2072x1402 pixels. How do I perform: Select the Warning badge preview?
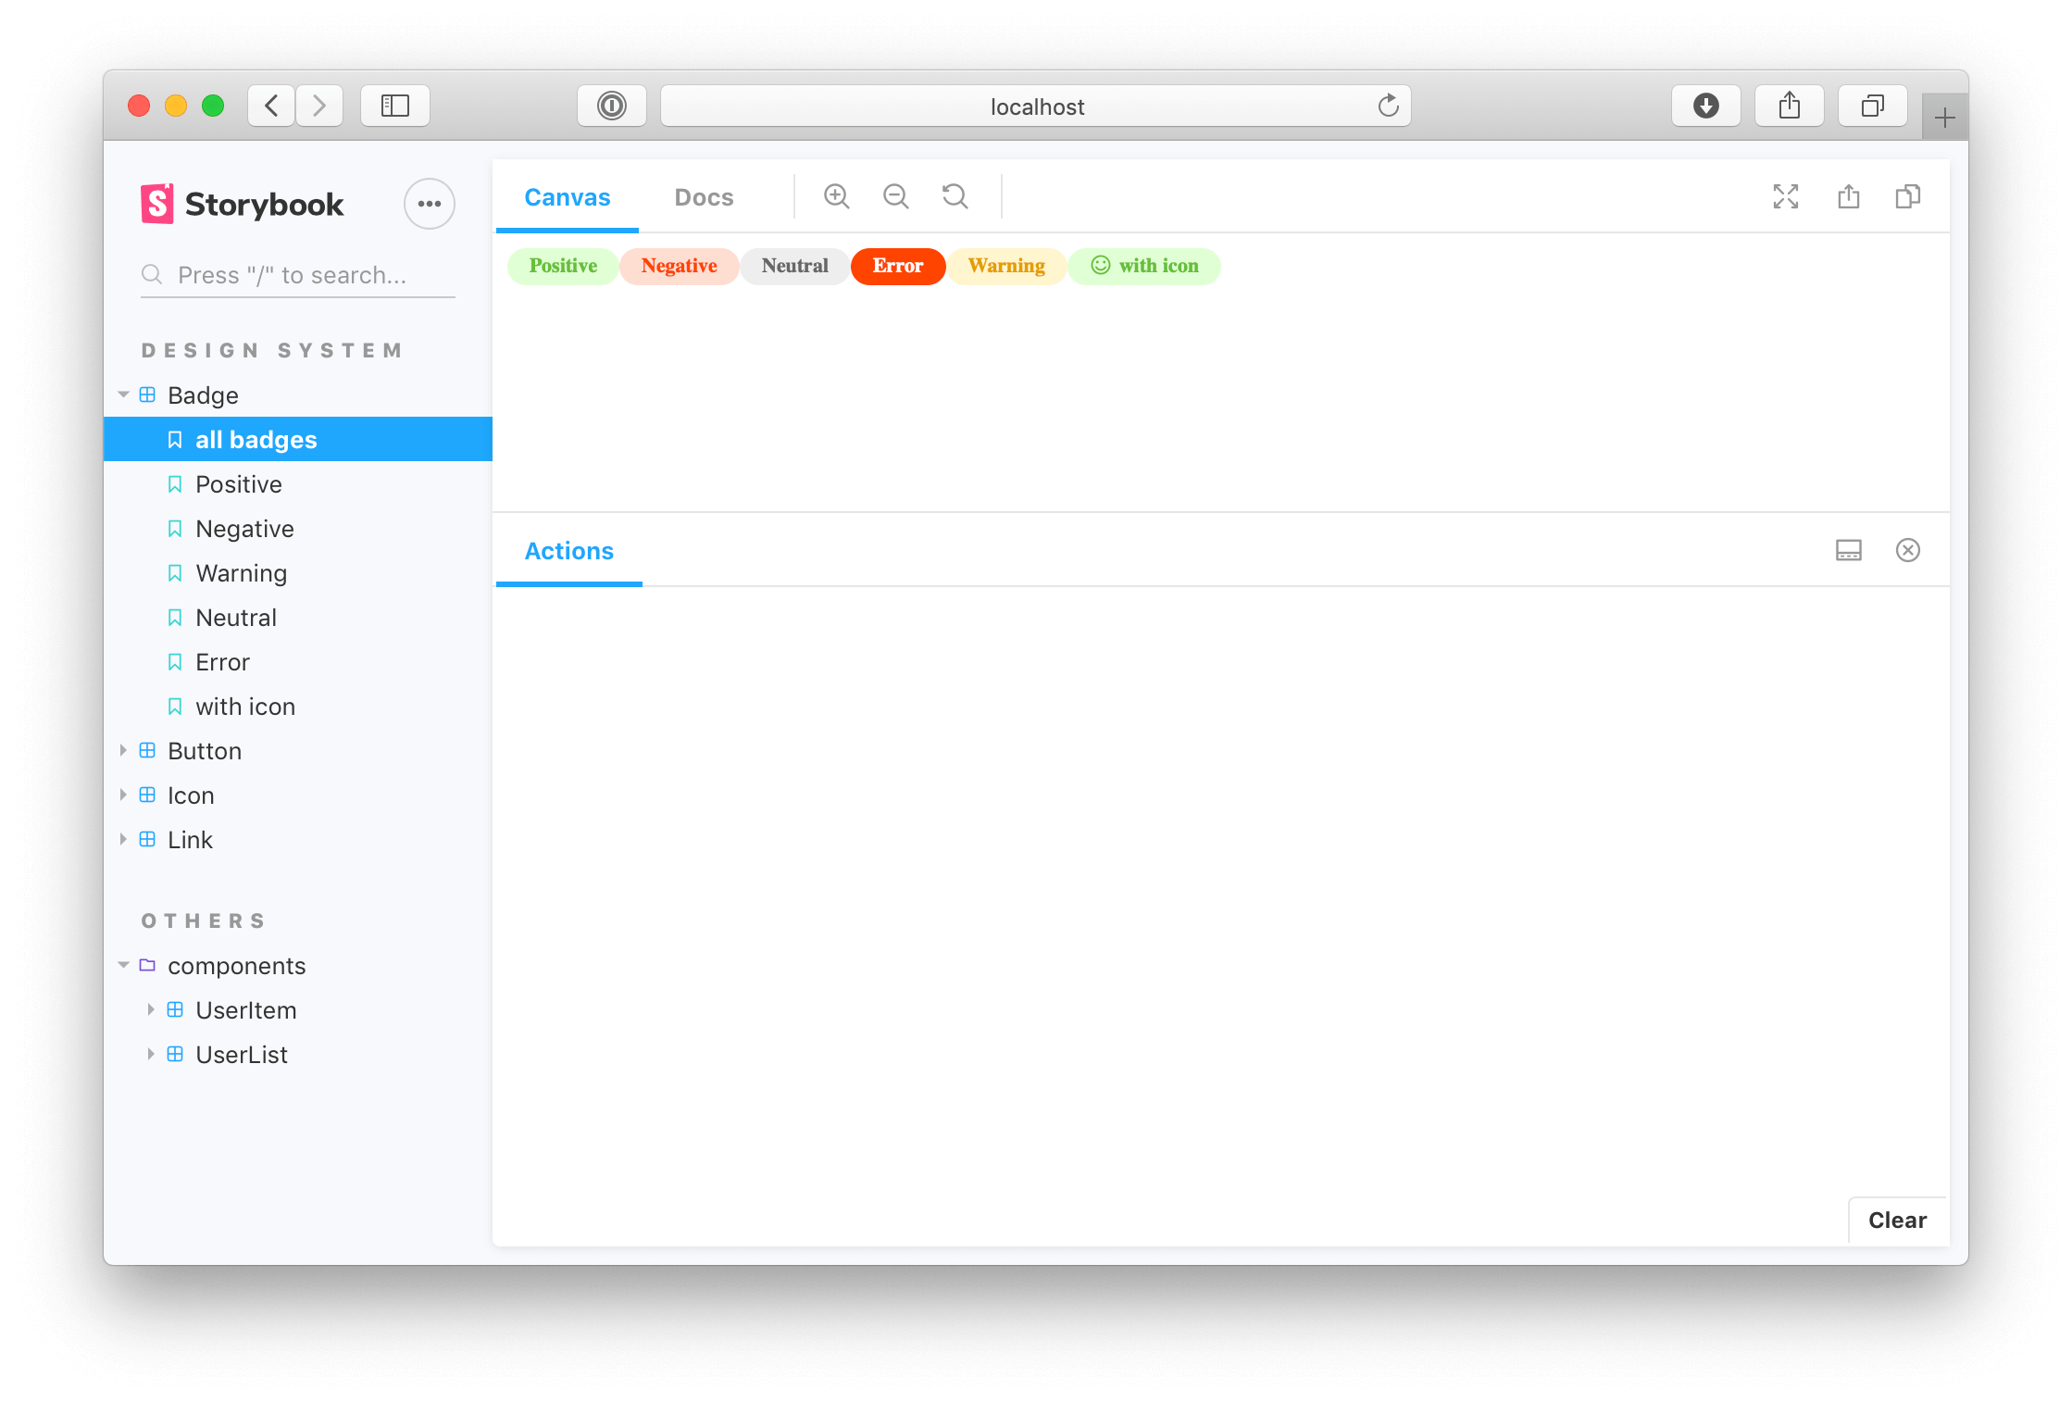click(x=1008, y=266)
